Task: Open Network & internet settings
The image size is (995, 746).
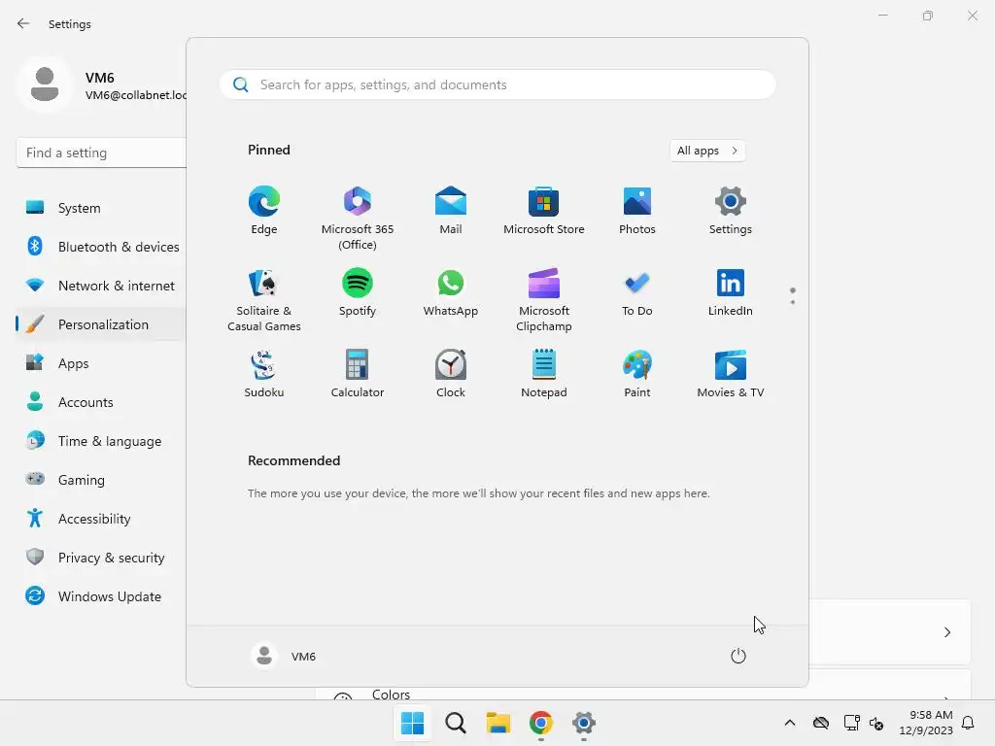Action: (101, 286)
